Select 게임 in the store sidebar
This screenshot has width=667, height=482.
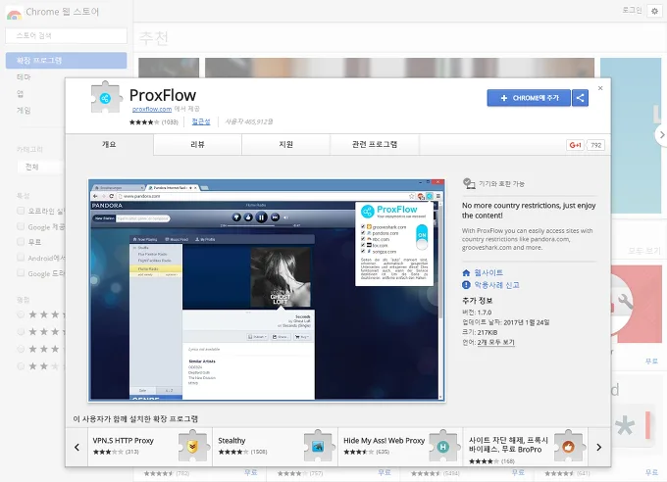24,110
